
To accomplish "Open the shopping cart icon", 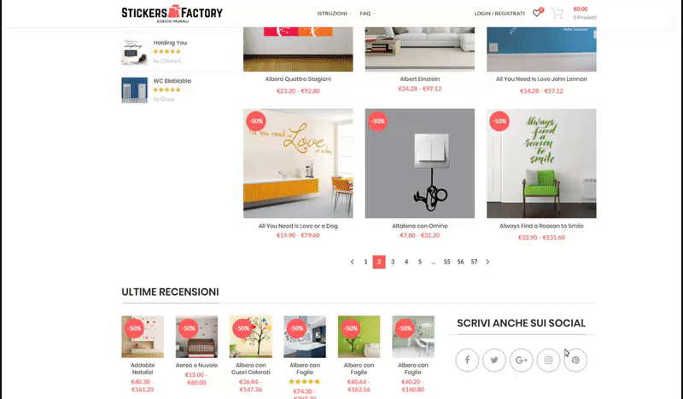I will pyautogui.click(x=557, y=14).
